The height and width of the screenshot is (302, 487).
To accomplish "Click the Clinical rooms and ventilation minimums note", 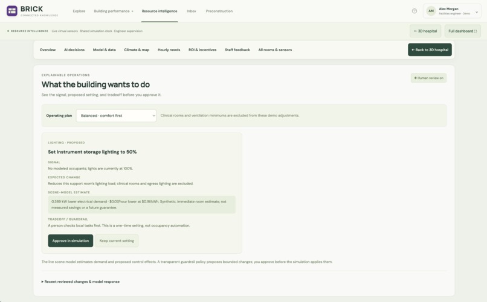I will 230,116.
